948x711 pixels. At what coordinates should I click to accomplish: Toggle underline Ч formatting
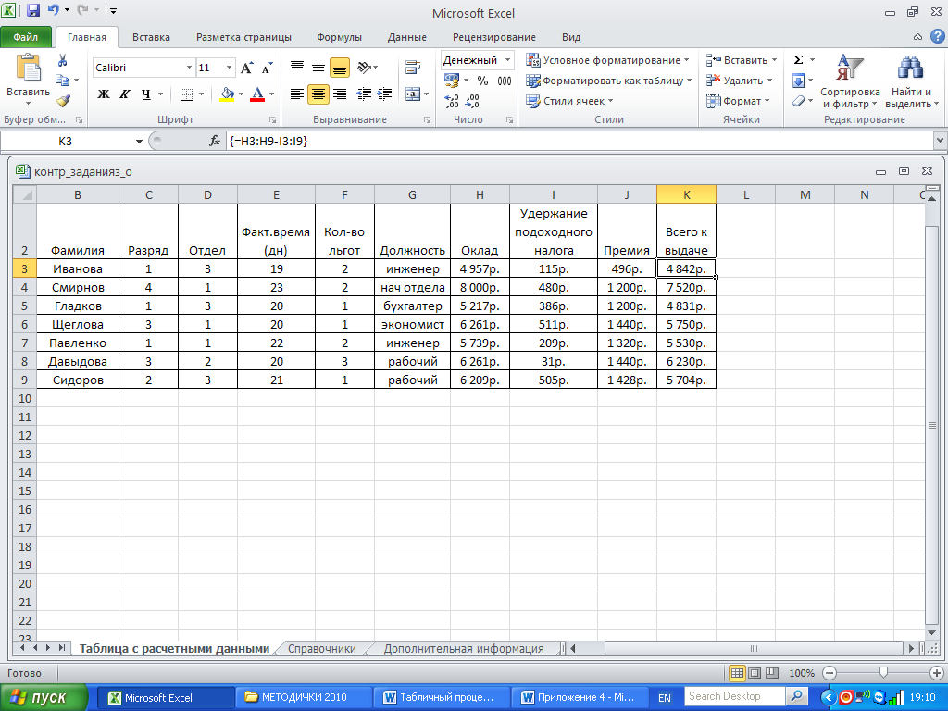pyautogui.click(x=145, y=94)
